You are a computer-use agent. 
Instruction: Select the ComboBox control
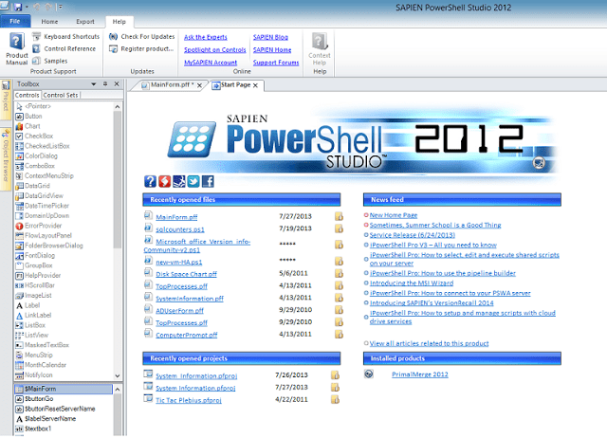35,166
